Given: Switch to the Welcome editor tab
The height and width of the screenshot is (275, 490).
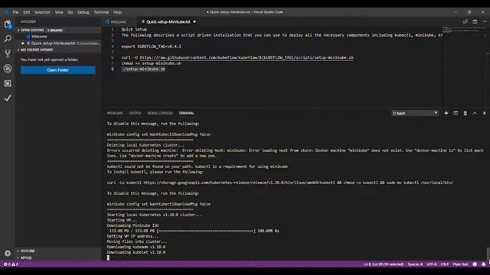Looking at the screenshot, I should (119, 21).
